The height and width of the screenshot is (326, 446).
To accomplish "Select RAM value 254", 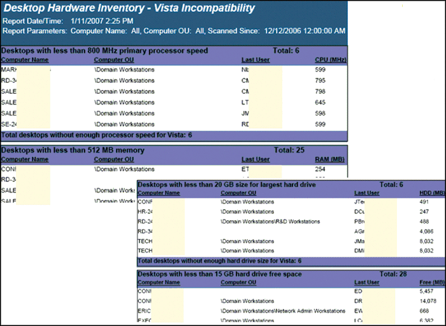I will click(x=320, y=169).
